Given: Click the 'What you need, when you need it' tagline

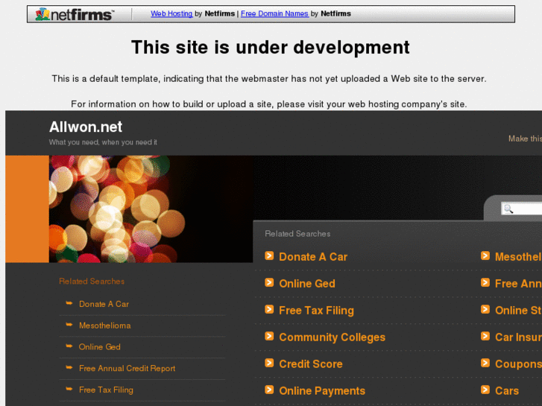Looking at the screenshot, I should [x=103, y=142].
